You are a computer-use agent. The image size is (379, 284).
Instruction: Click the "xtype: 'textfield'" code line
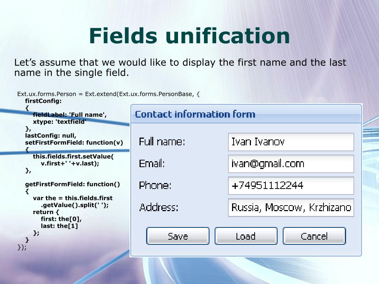[60, 122]
